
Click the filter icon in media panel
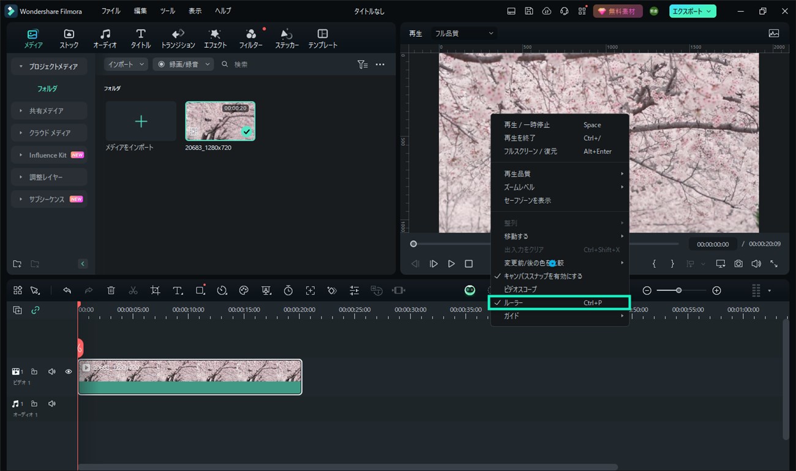click(x=362, y=64)
